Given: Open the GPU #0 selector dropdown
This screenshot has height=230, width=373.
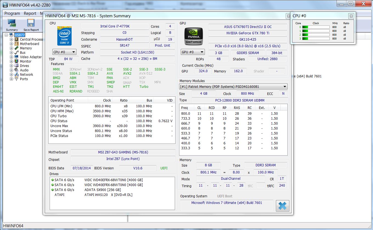Looking at the screenshot, I should (x=193, y=52).
